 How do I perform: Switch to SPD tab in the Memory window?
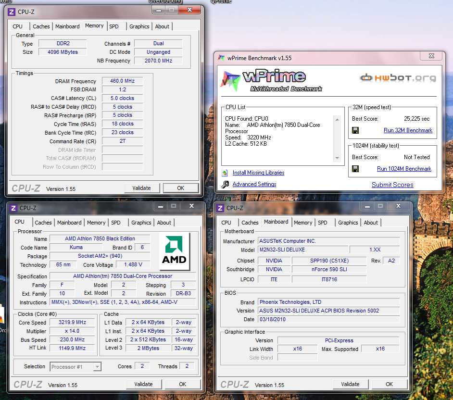click(114, 26)
